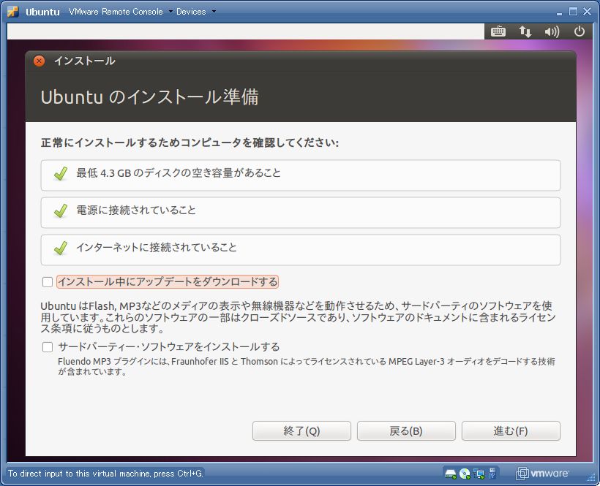The width and height of the screenshot is (600, 486).
Task: Click the VMware network adapter status icon
Action: [479, 474]
